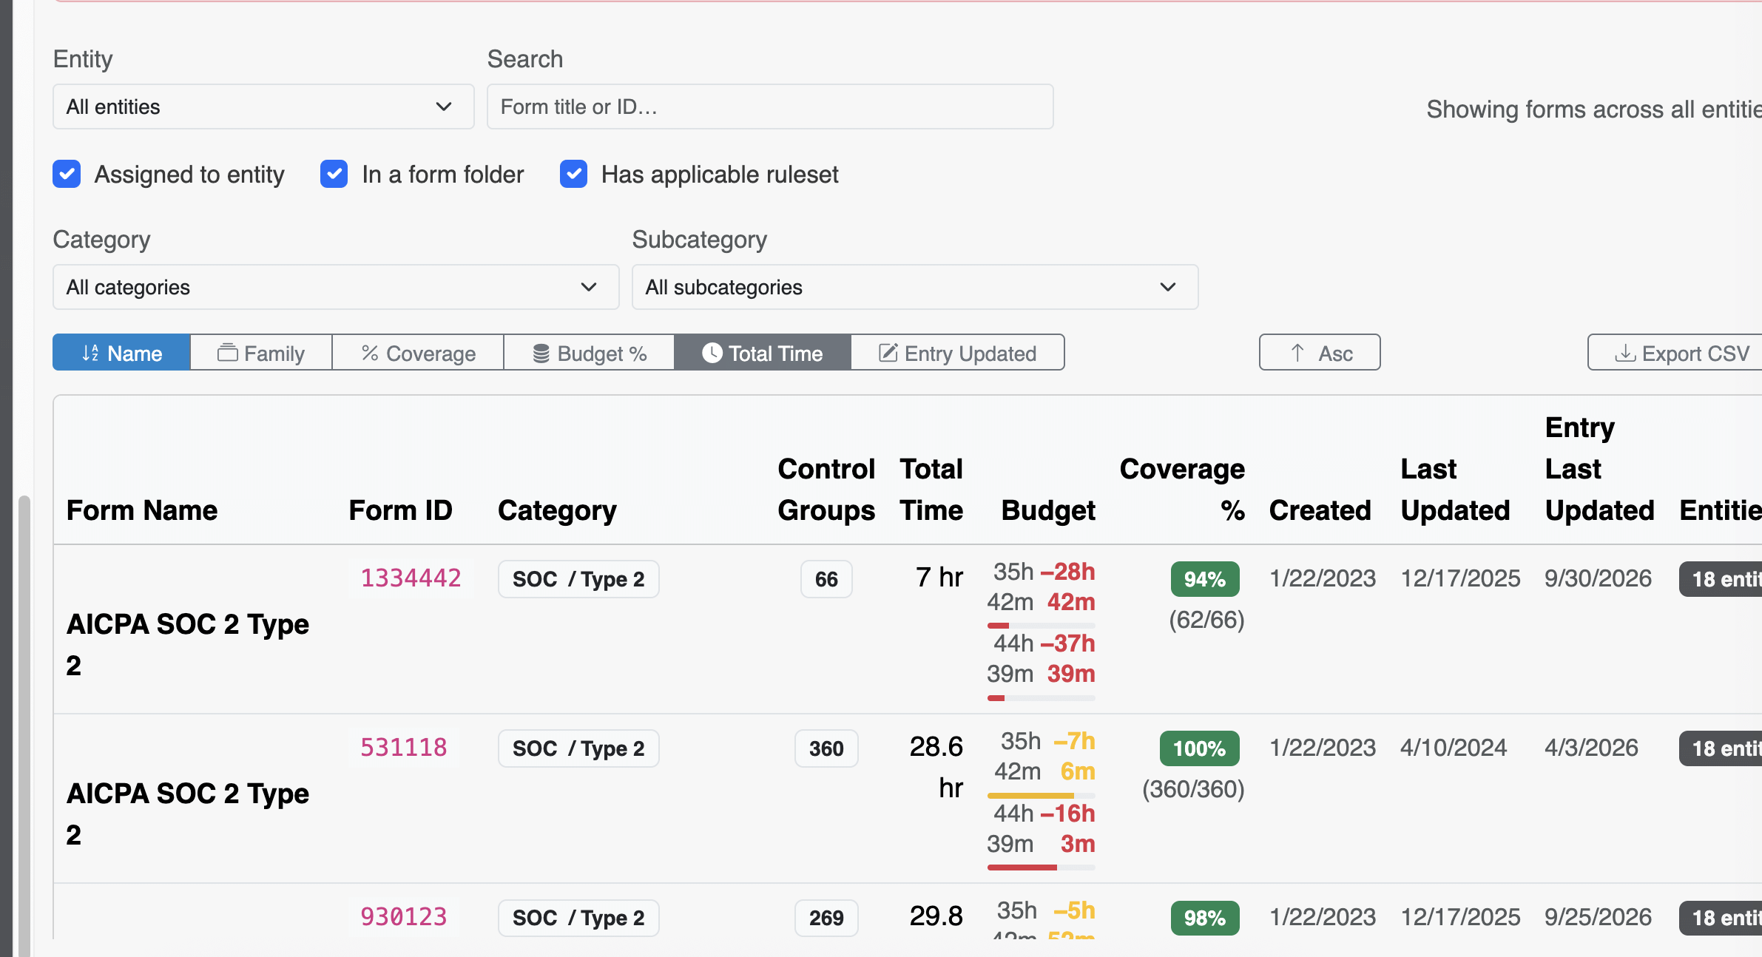The width and height of the screenshot is (1762, 957).
Task: Open the All entities dropdown
Action: point(263,106)
